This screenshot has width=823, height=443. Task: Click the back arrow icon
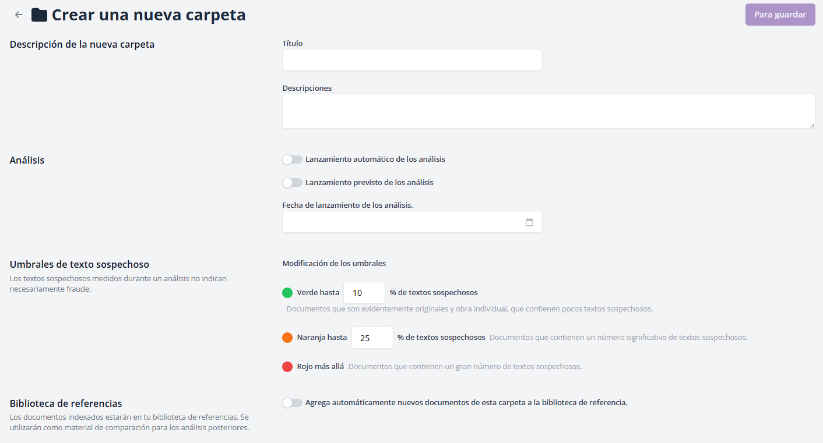19,15
